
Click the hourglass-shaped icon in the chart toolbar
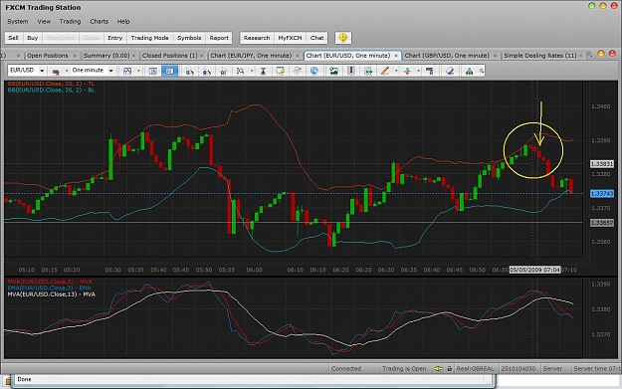[263, 71]
